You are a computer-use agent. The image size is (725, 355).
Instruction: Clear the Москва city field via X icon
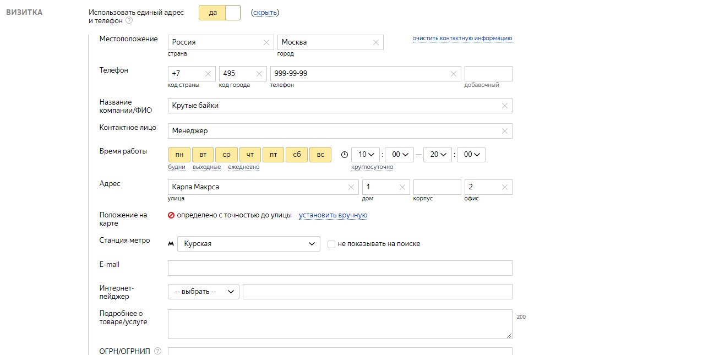[376, 42]
